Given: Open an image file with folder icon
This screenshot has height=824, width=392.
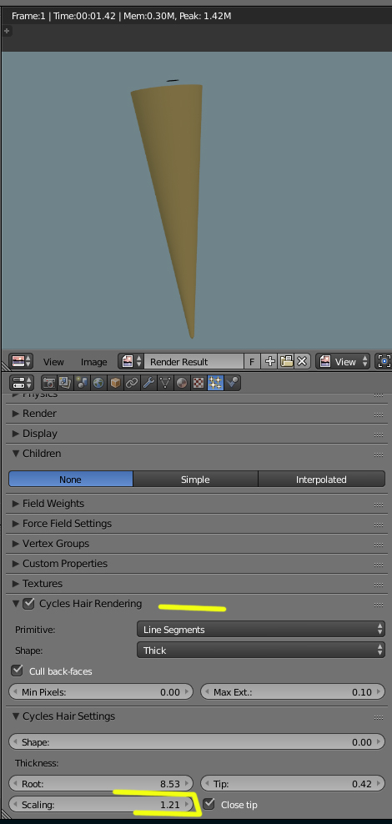Looking at the screenshot, I should click(286, 362).
